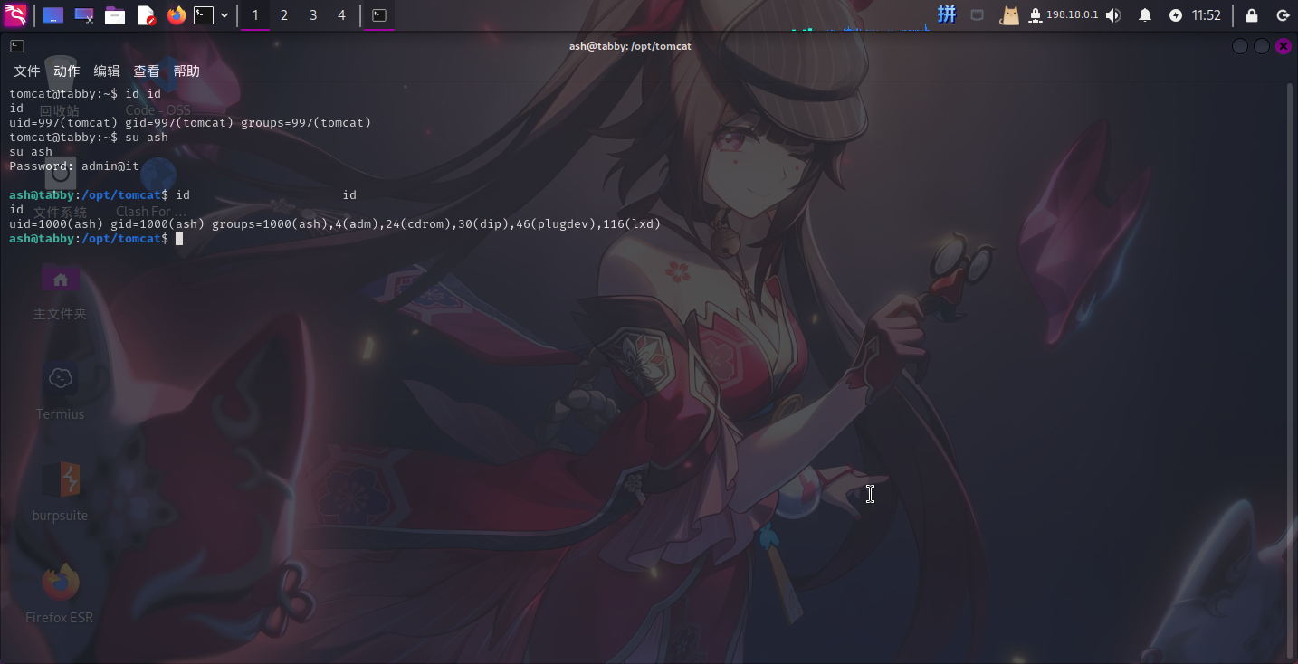Switch to workspace 2
This screenshot has height=664, width=1298.
(x=284, y=15)
